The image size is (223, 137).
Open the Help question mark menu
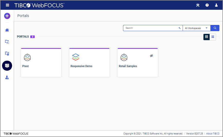pyautogui.click(x=207, y=5)
